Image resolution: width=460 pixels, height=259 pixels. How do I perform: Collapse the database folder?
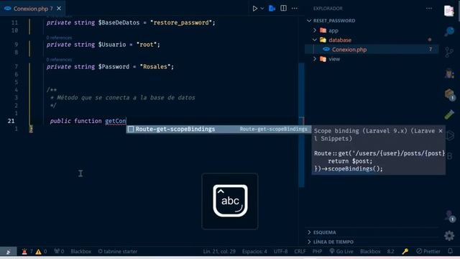315,40
